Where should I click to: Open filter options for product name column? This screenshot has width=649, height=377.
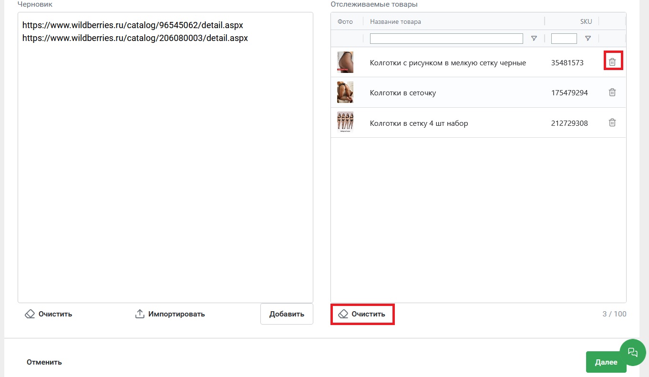tap(534, 39)
